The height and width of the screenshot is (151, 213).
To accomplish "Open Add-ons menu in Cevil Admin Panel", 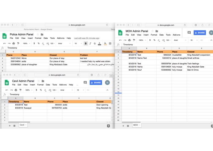I will click(x=63, y=85).
